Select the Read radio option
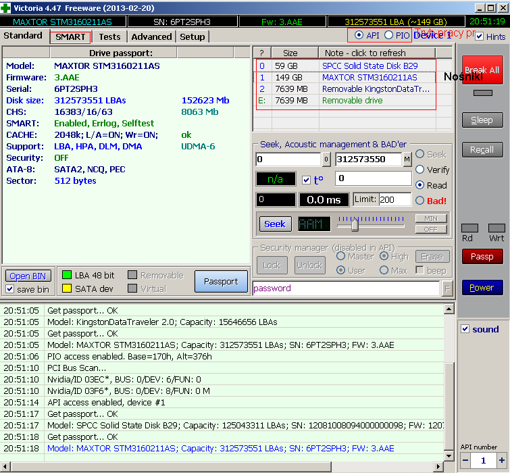This screenshot has height=473, width=510. coord(420,185)
